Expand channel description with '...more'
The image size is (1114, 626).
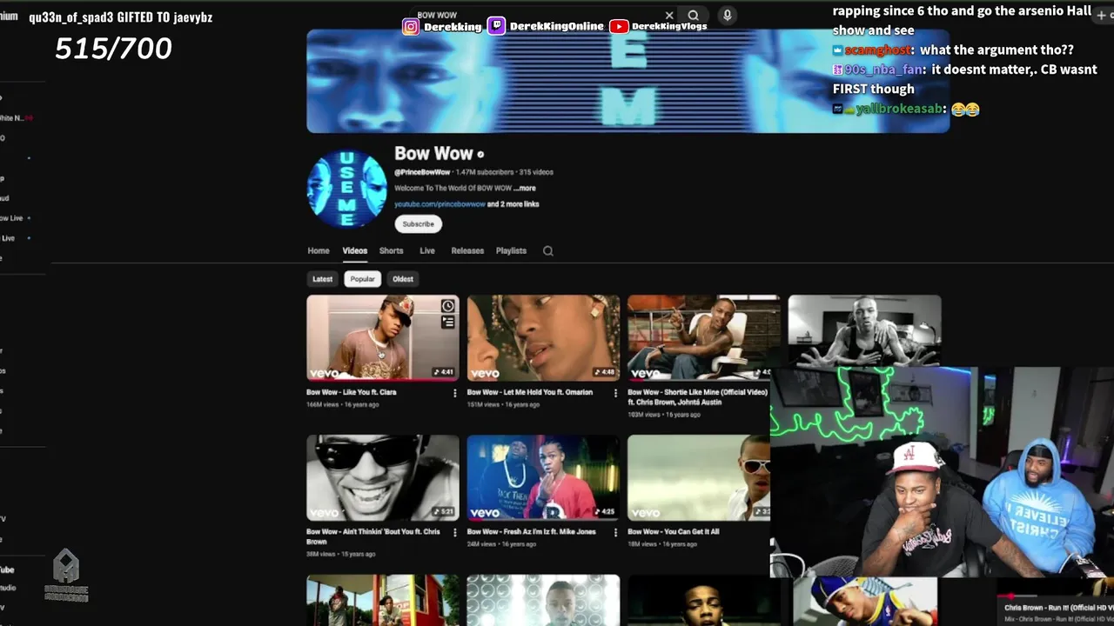pos(525,188)
